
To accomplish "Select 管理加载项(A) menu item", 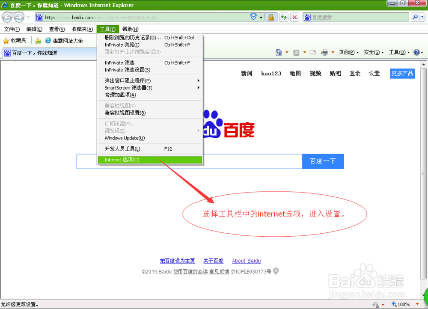I will [x=149, y=95].
